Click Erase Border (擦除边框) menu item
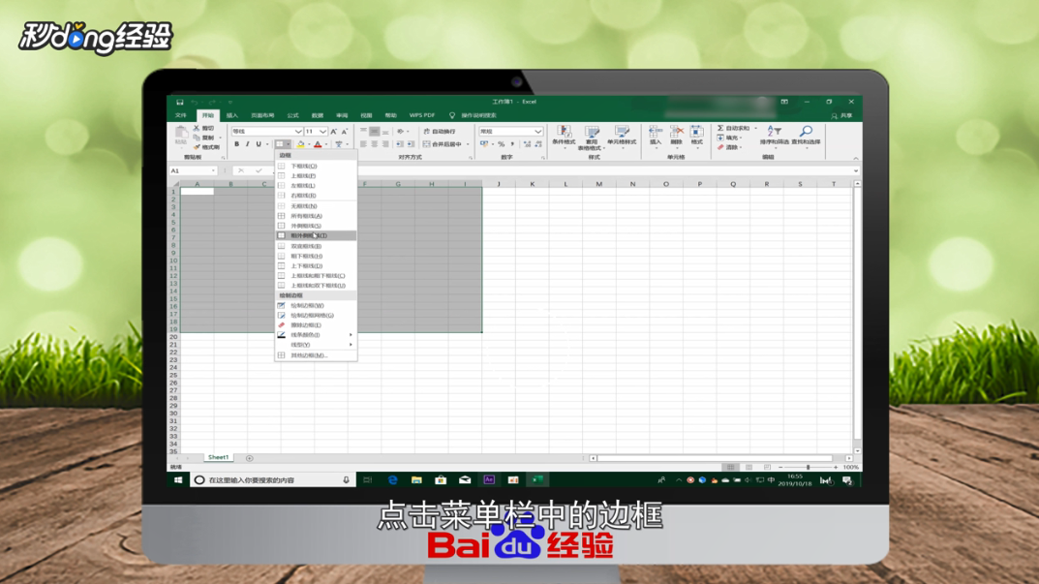 [316, 325]
